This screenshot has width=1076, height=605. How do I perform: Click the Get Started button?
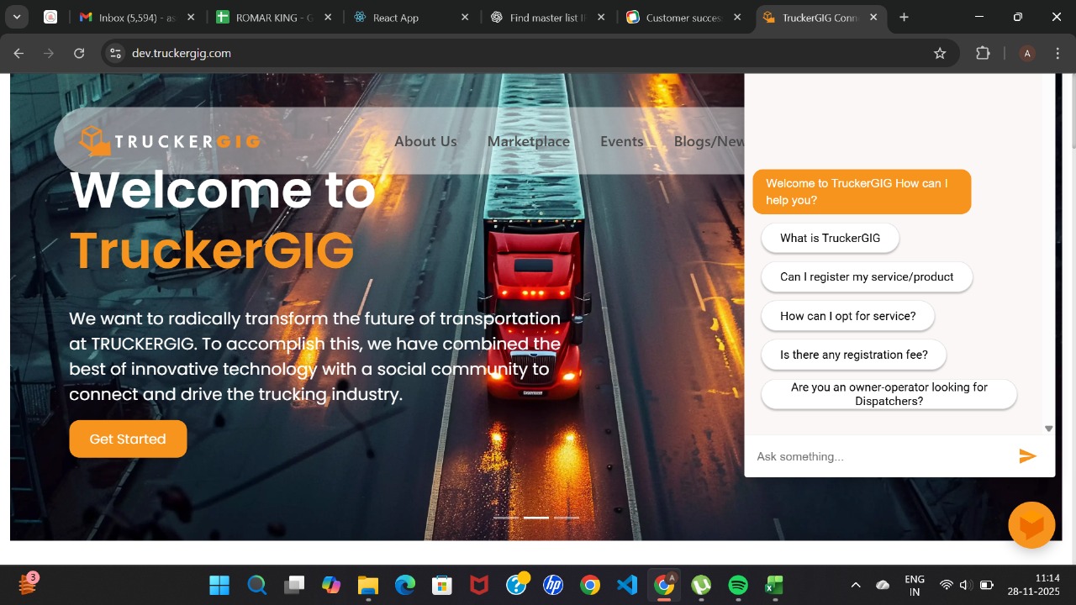coord(128,439)
